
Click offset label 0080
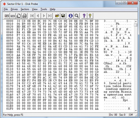pos(10,43)
